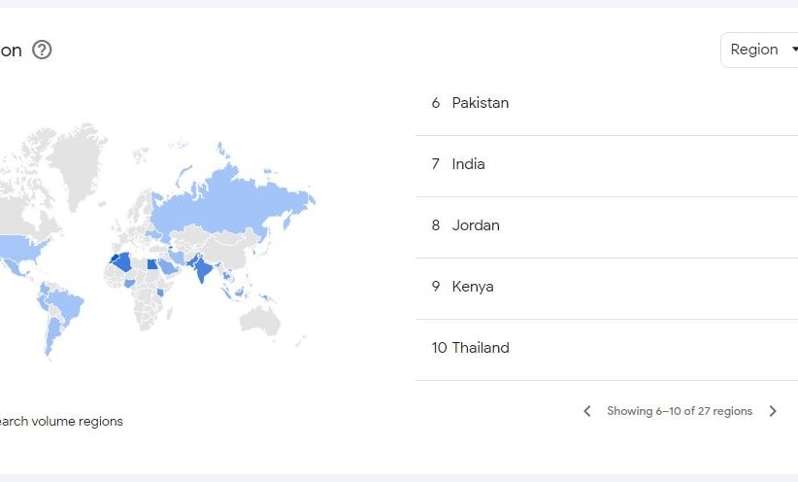Select Pakistan in the region list
This screenshot has height=482, width=798.
(607, 103)
